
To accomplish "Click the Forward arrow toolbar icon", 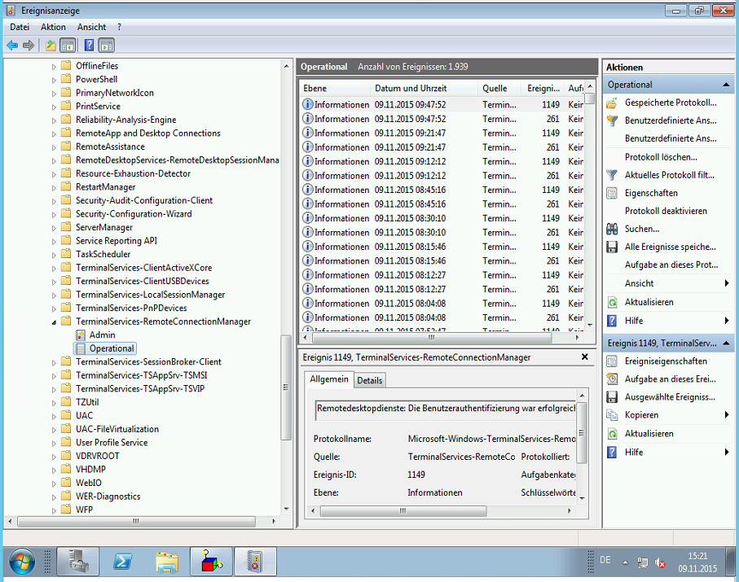I will 29,46.
